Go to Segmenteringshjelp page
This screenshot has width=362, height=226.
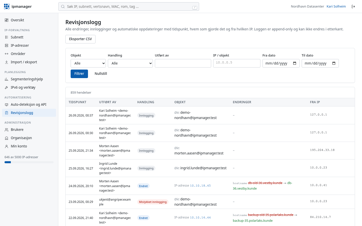coord(29,79)
